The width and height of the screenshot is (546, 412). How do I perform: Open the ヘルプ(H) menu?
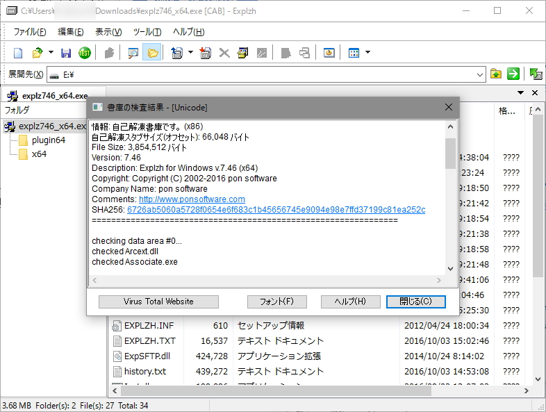tap(189, 32)
